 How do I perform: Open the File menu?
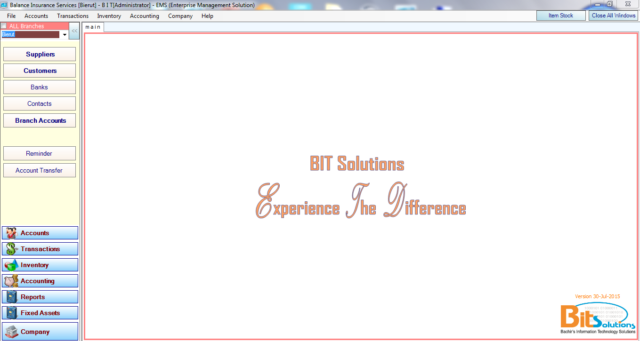11,16
